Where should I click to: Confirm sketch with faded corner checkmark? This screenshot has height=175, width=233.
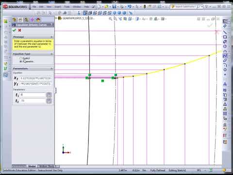click(x=210, y=25)
